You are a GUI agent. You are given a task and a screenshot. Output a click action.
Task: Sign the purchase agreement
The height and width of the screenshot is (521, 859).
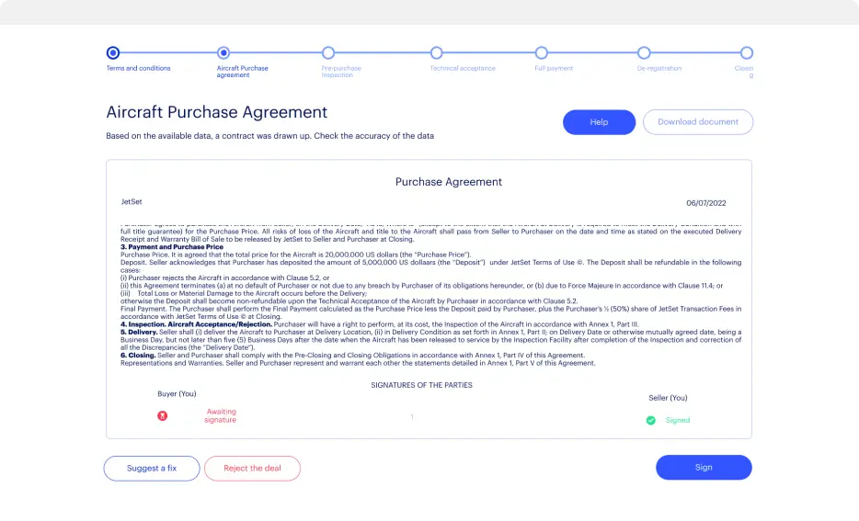click(704, 468)
